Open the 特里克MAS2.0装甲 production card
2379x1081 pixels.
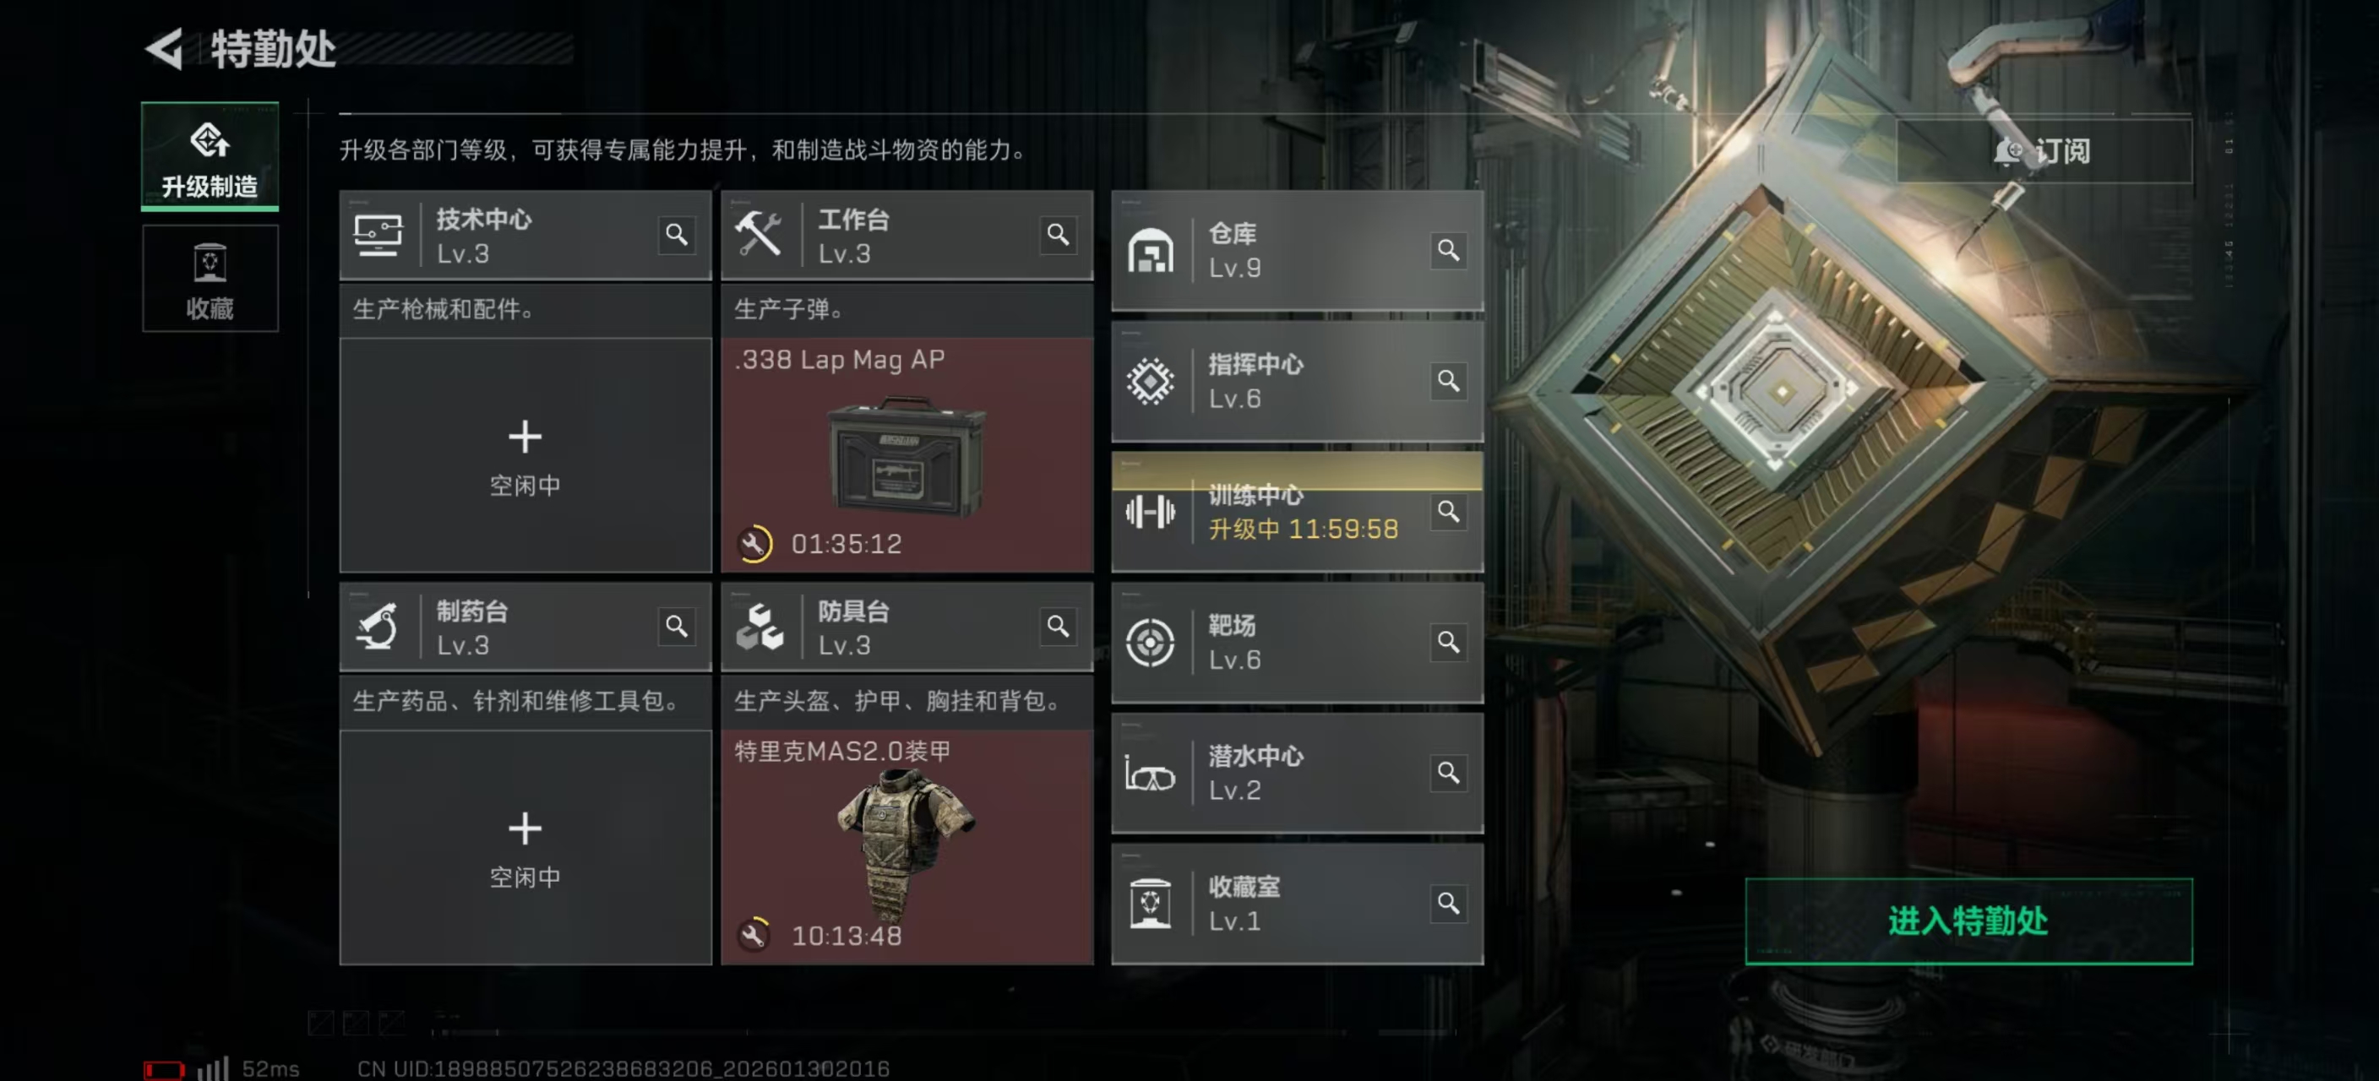pyautogui.click(x=906, y=847)
